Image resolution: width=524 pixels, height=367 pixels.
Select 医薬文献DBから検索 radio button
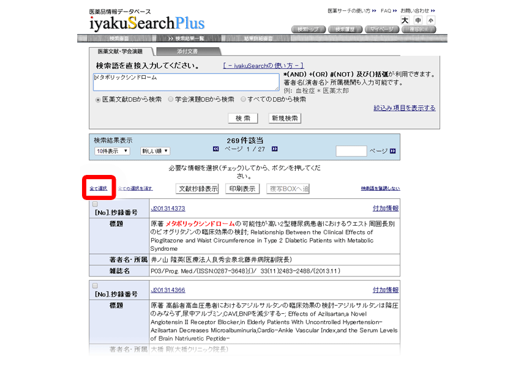click(98, 99)
